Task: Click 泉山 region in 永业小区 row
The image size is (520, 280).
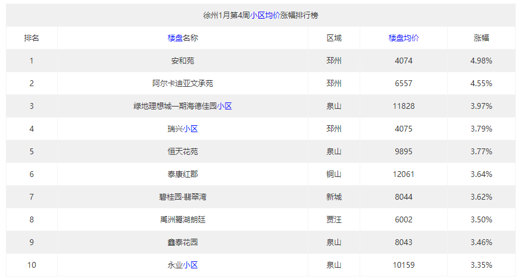Action: (x=334, y=265)
